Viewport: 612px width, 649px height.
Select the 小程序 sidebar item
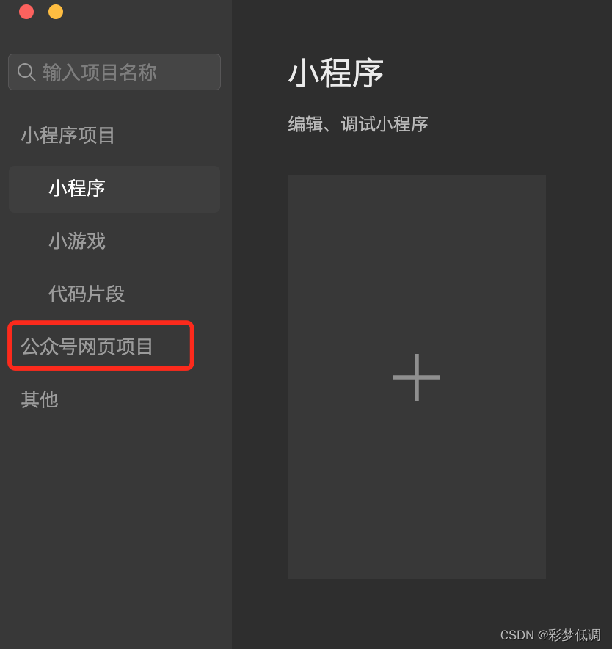[114, 189]
